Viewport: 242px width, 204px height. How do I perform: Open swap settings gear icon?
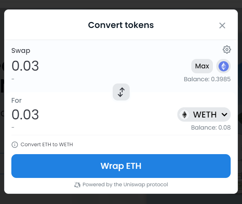(x=227, y=49)
